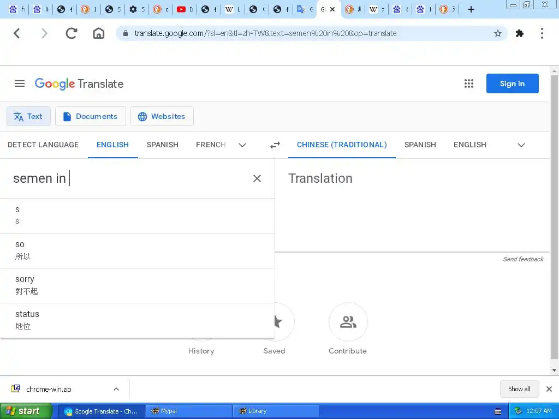Click Send feedback link

point(523,259)
